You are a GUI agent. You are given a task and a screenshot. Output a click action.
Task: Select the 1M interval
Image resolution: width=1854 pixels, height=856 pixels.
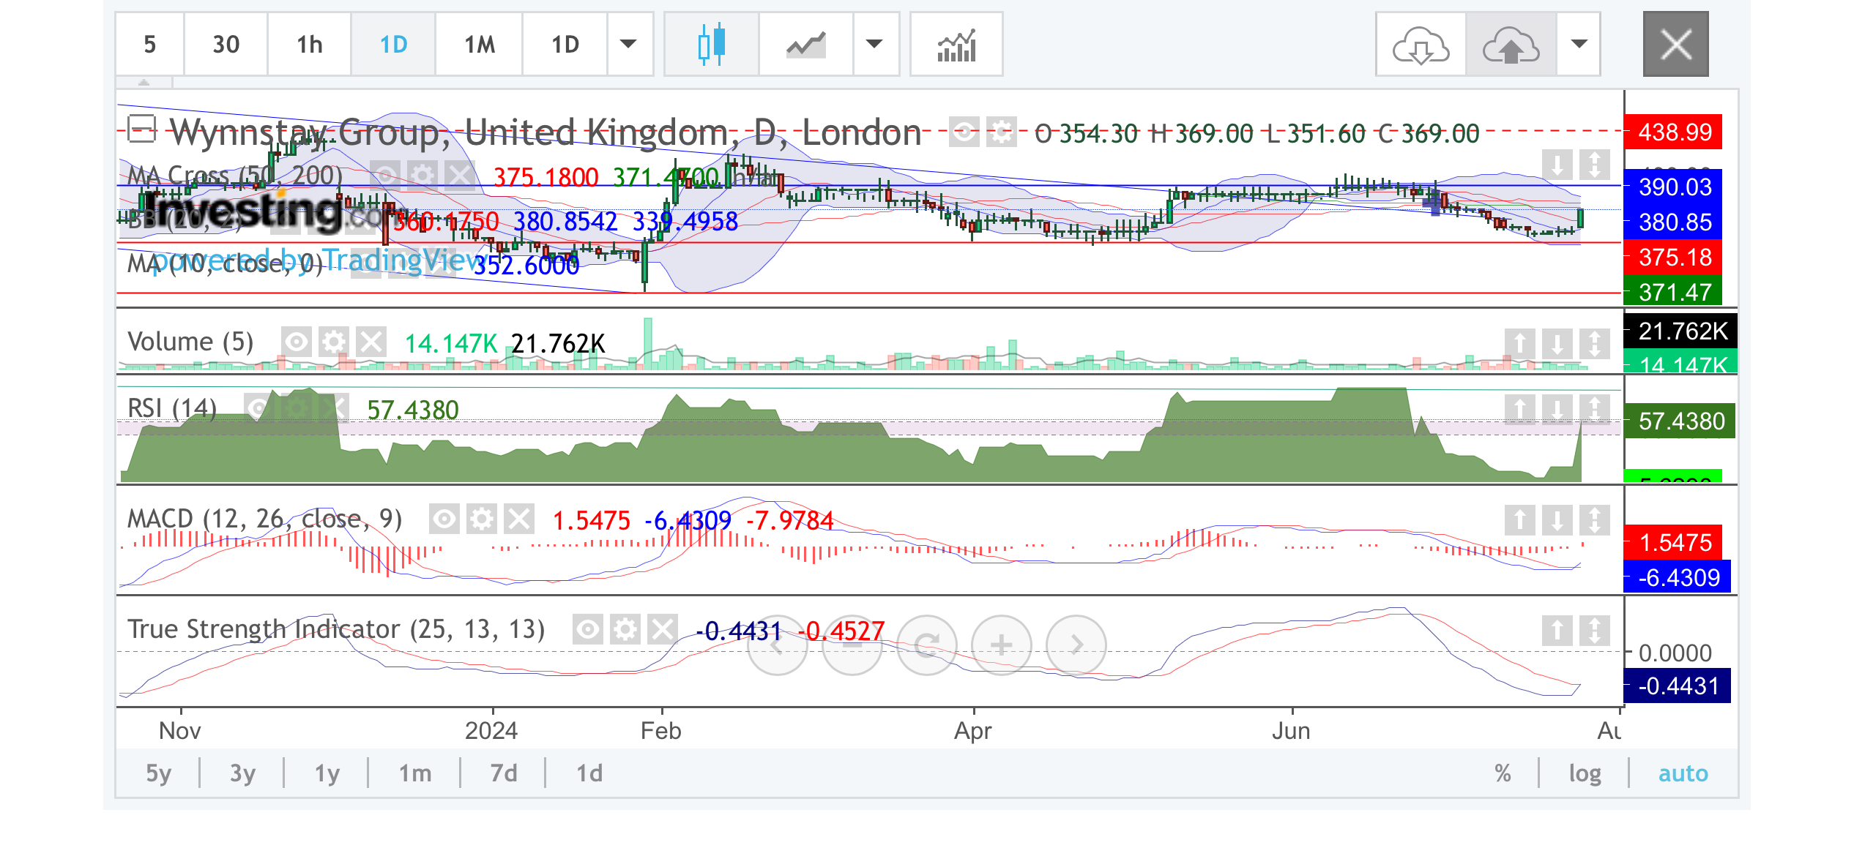tap(480, 45)
